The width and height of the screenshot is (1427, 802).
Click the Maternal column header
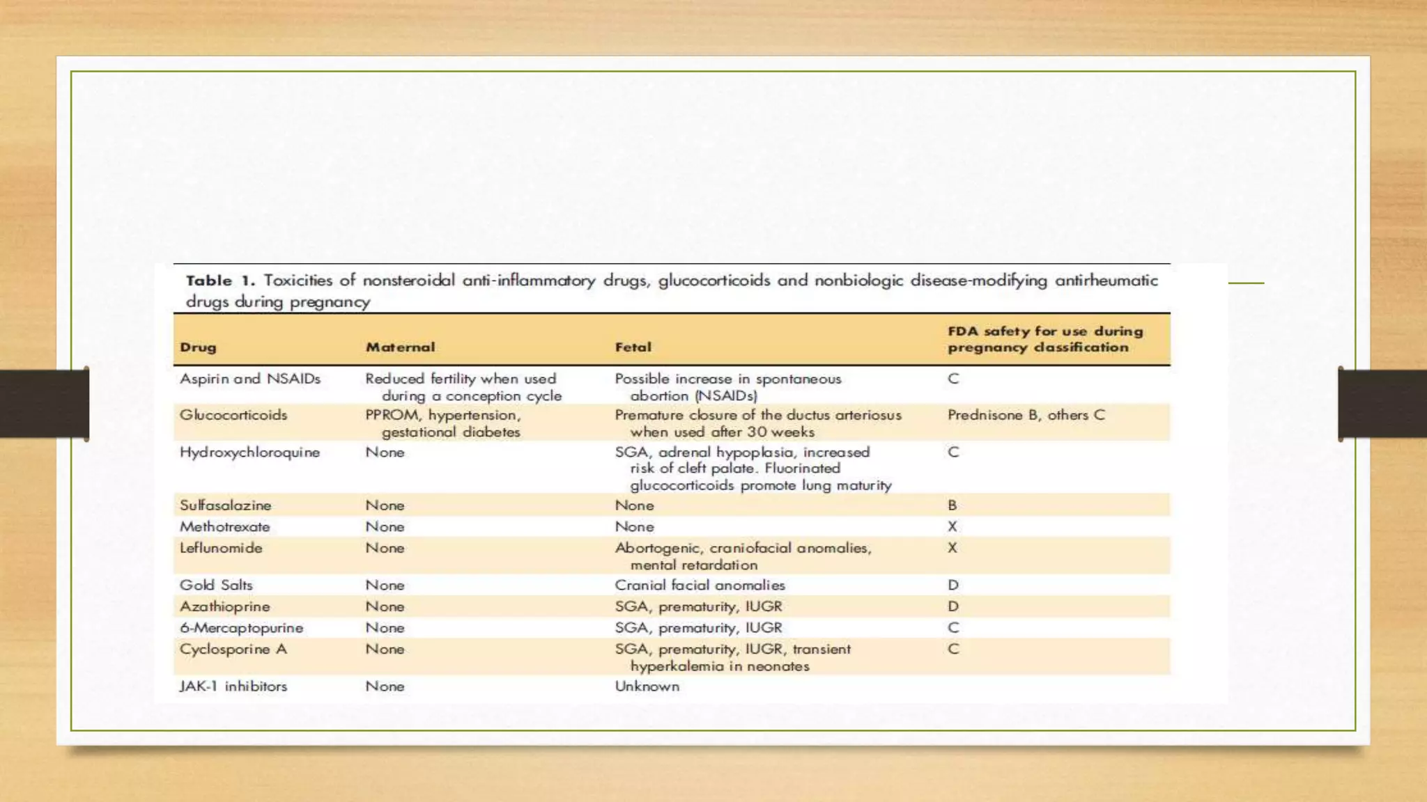click(x=400, y=347)
